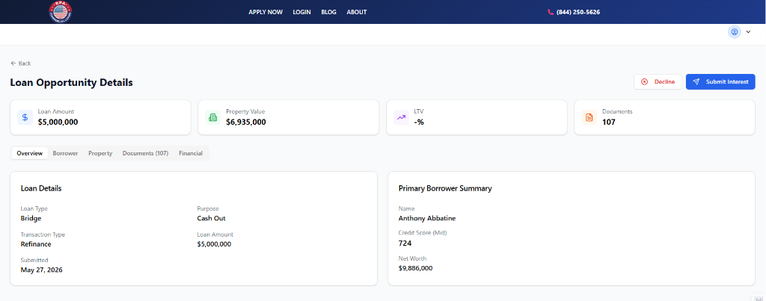The height and width of the screenshot is (301, 766).
Task: Click the file icon on Documents card
Action: (x=589, y=117)
